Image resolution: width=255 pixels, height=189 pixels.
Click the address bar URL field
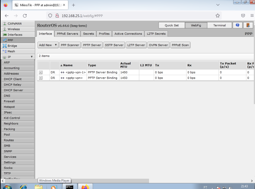[x=133, y=16]
